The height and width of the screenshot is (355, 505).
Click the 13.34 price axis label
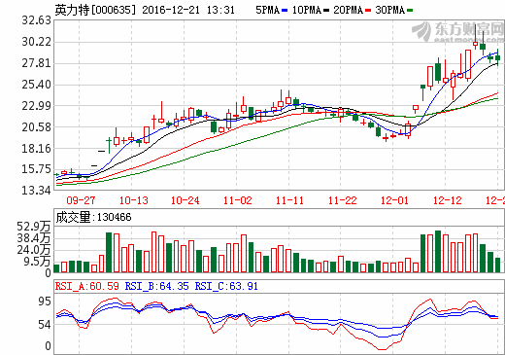tap(36, 191)
